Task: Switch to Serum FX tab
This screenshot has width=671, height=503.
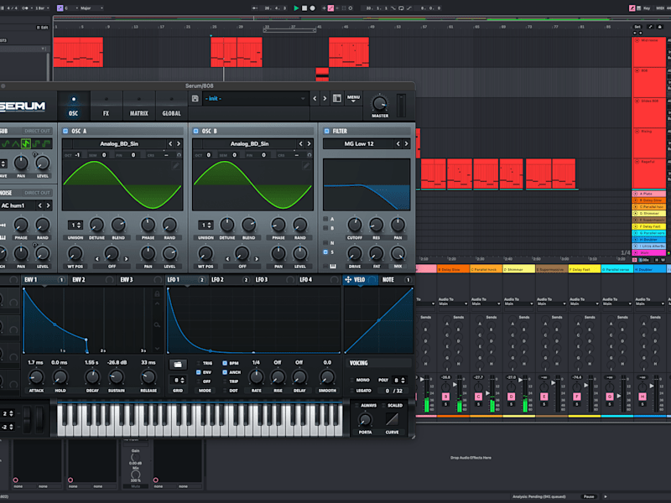Action: tap(106, 106)
